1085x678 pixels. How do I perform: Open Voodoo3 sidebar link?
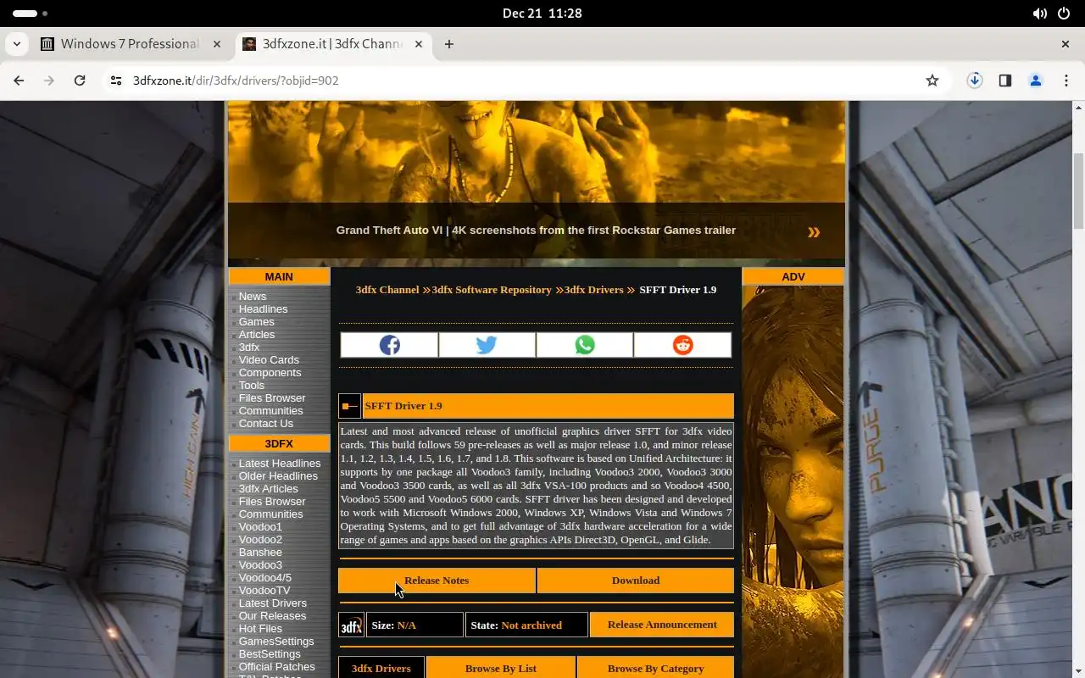tap(260, 565)
